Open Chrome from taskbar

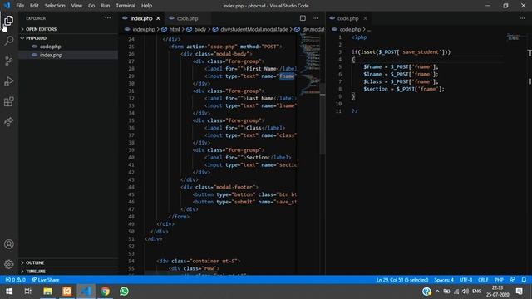click(106, 292)
